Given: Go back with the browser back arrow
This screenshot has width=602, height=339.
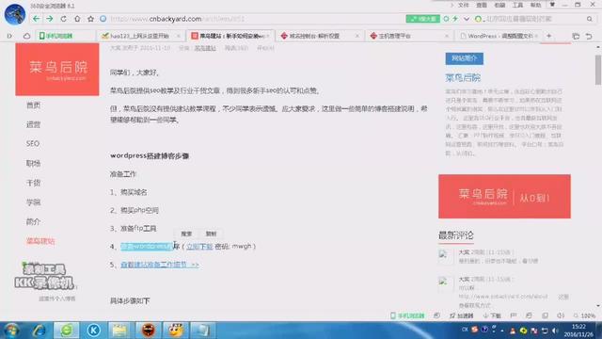Looking at the screenshot, I should (x=36, y=19).
